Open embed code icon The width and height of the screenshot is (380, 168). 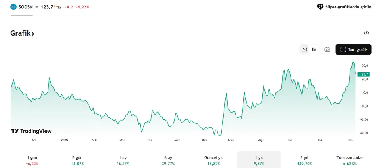[x=366, y=33]
